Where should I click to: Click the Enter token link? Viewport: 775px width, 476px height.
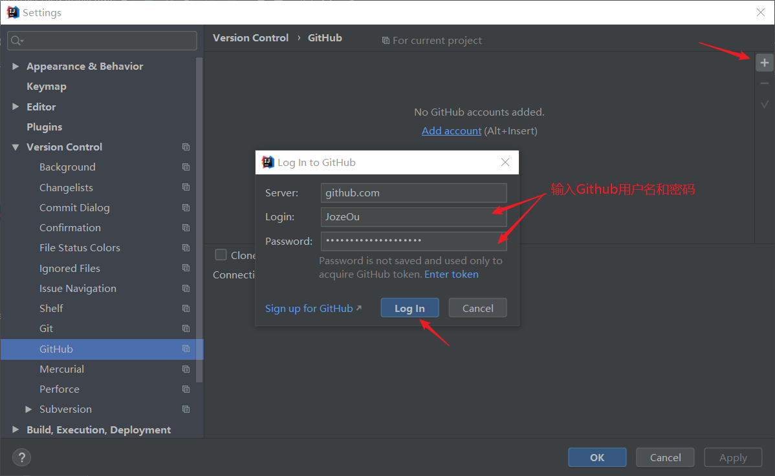pos(452,274)
